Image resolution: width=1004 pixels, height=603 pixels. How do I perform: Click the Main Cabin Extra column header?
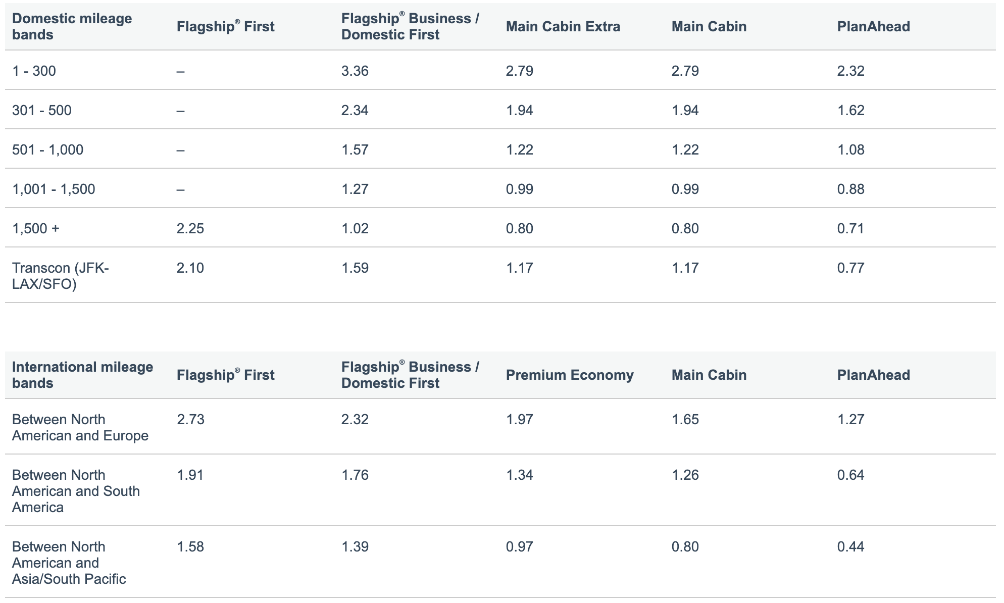(563, 27)
